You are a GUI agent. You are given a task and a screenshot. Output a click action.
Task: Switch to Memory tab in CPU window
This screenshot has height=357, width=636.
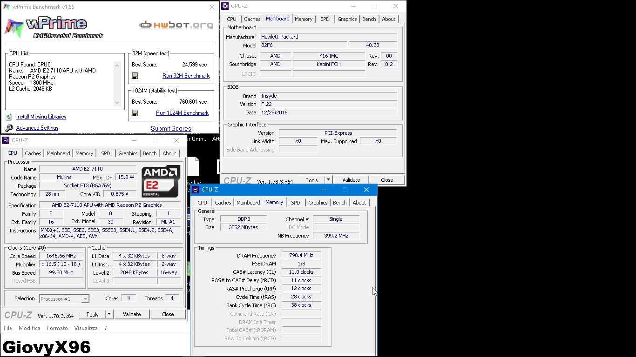click(x=84, y=153)
